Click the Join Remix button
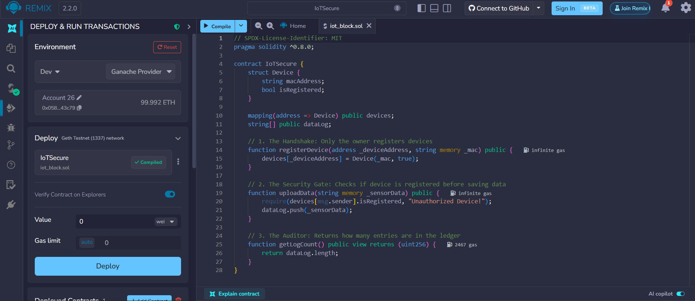The width and height of the screenshot is (695, 301). (x=630, y=8)
